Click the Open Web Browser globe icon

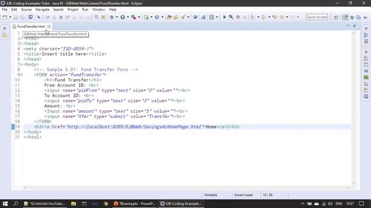[195, 17]
